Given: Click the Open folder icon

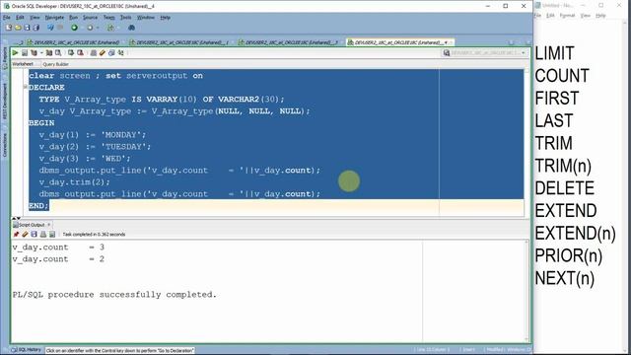Looking at the screenshot, I should pyautogui.click(x=18, y=28).
